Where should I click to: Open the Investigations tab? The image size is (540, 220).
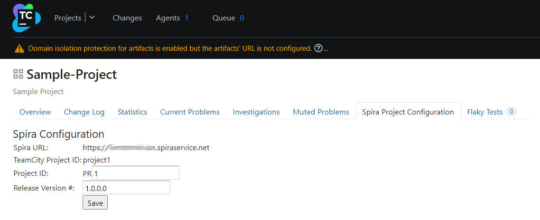point(256,112)
